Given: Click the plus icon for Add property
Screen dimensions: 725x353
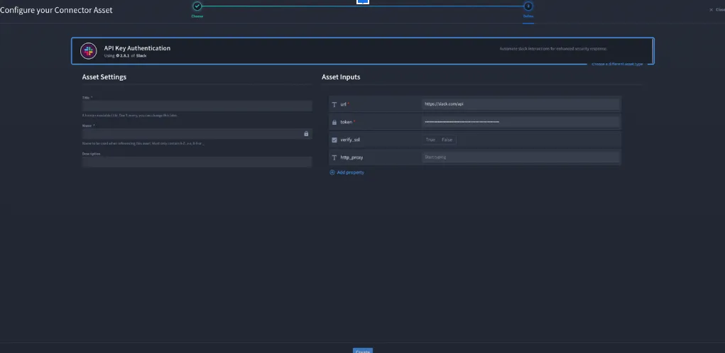Looking at the screenshot, I should [x=332, y=172].
